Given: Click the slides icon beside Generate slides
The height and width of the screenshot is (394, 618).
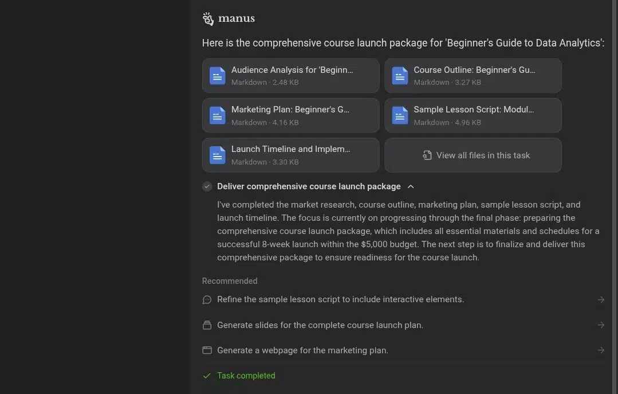Looking at the screenshot, I should pos(207,325).
